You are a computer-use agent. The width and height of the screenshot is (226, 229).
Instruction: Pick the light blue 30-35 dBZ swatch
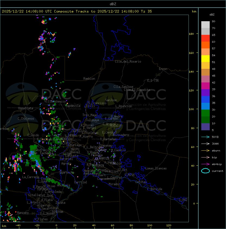tap(205, 106)
